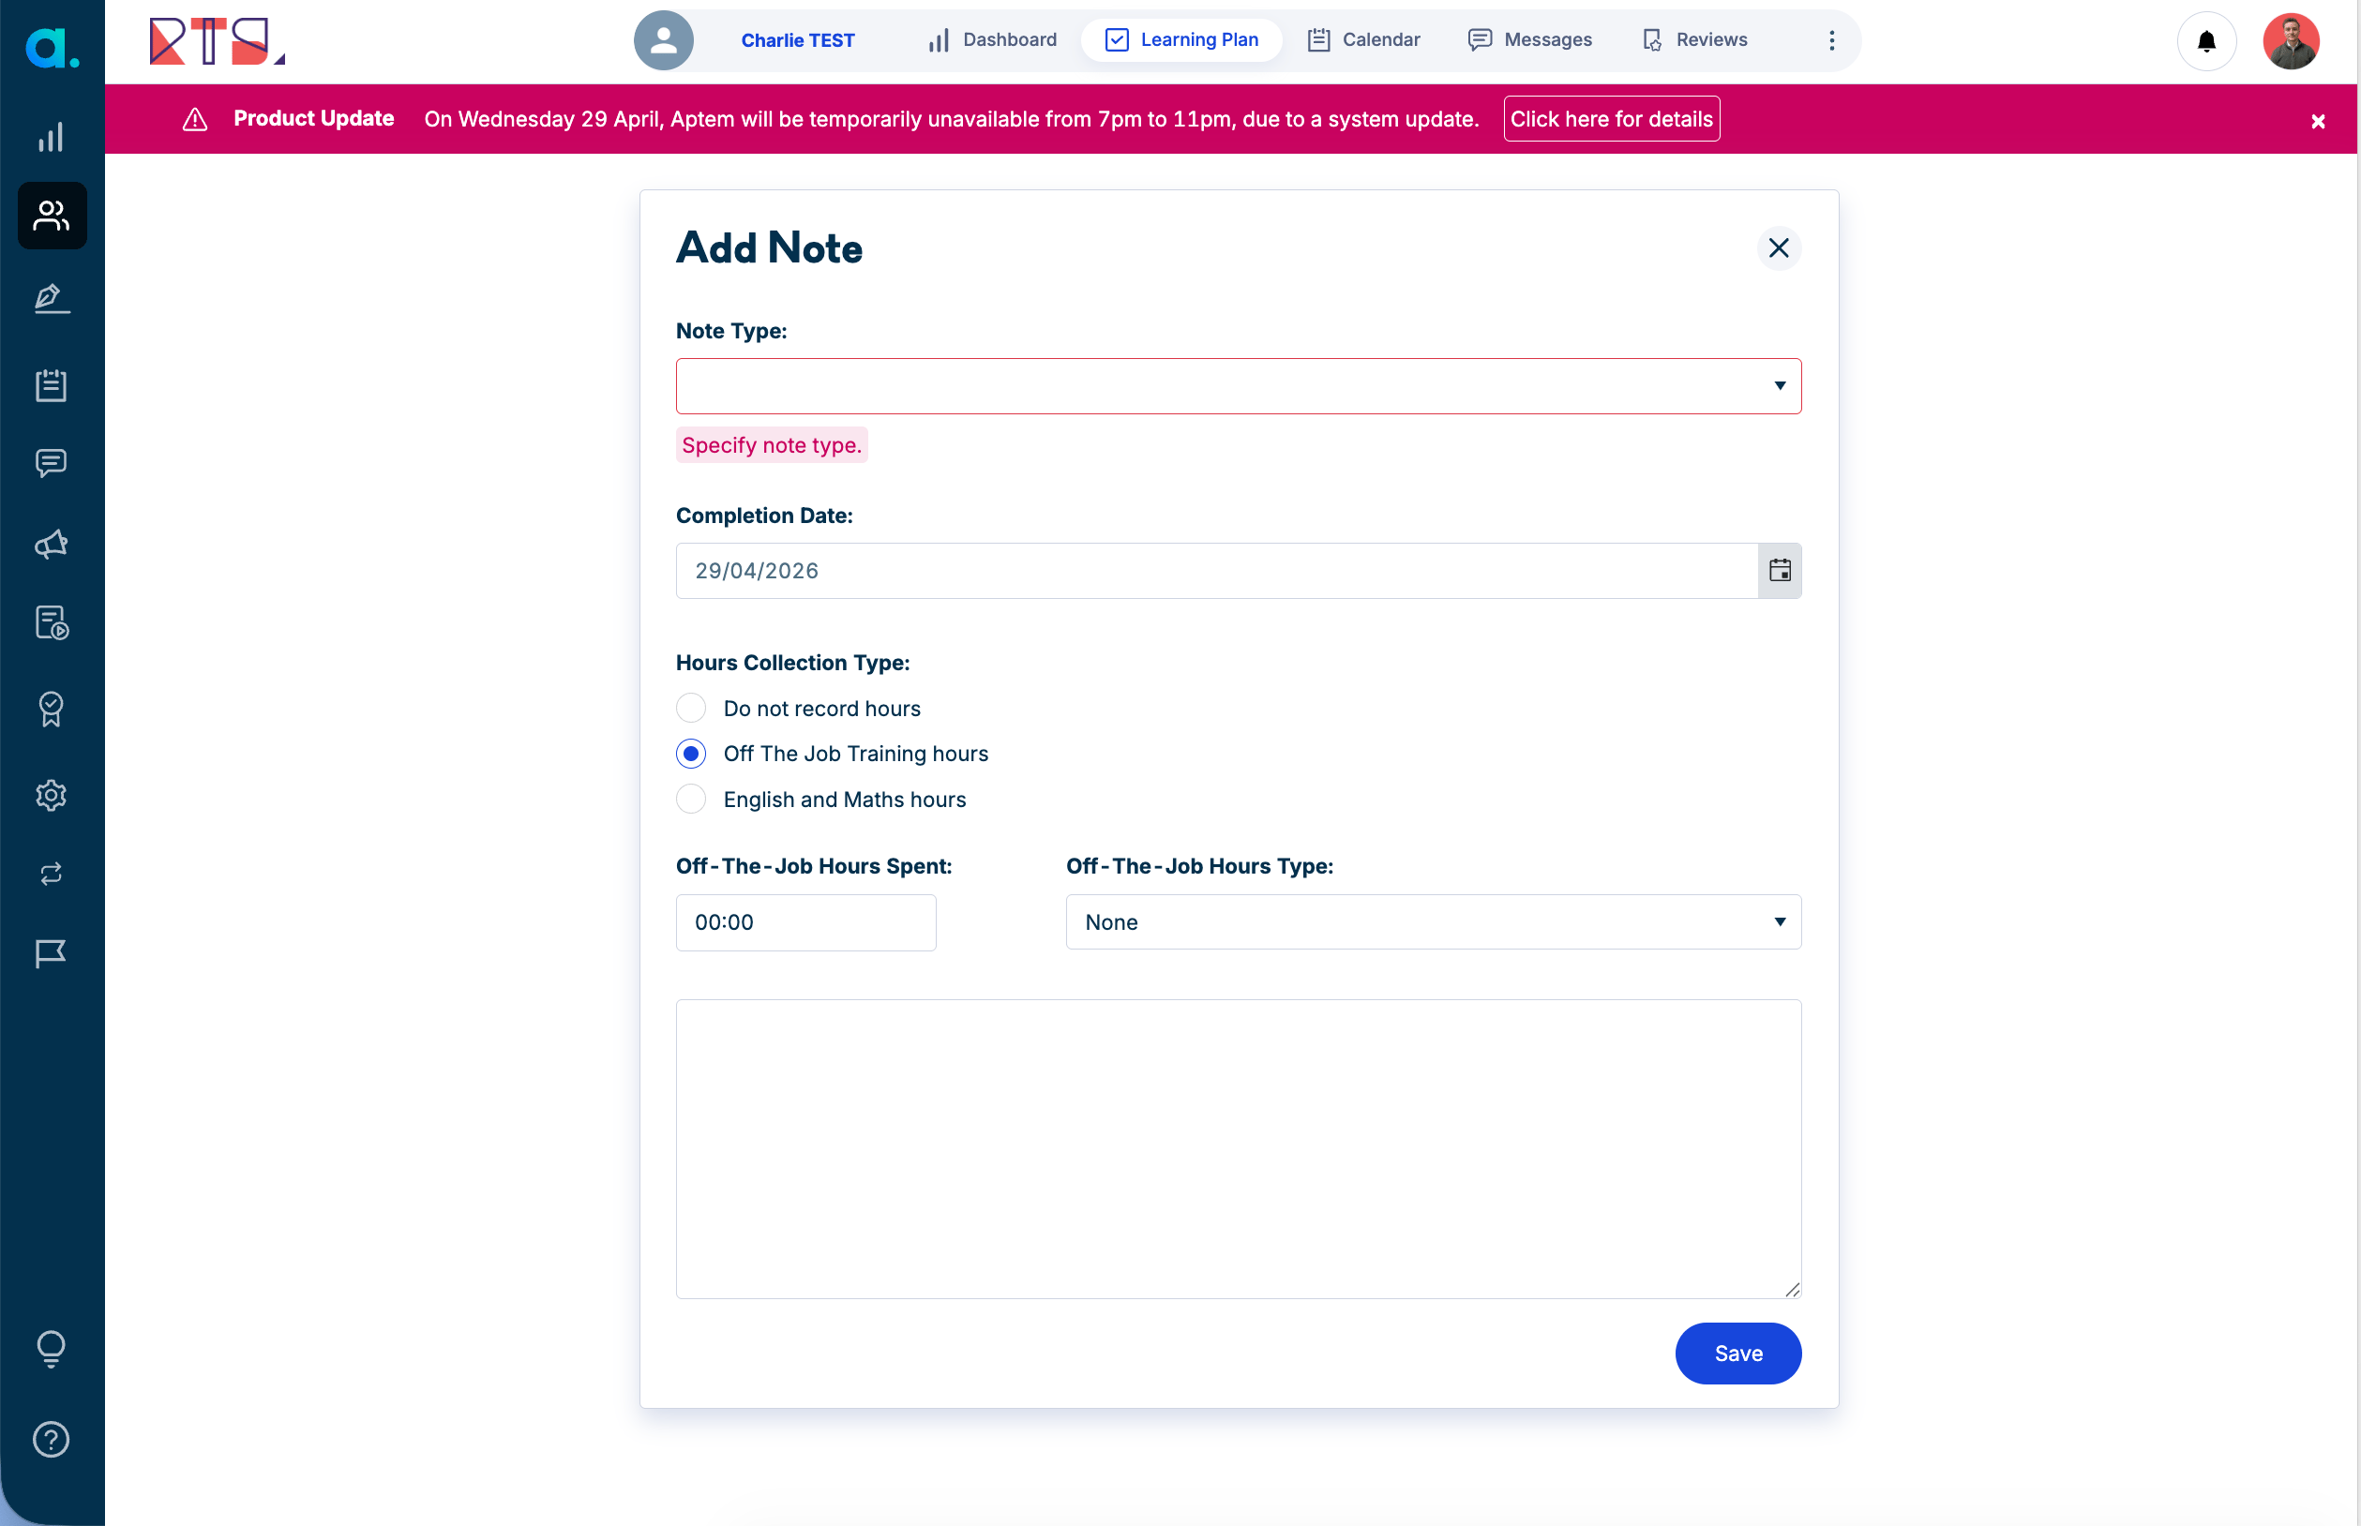Click here for details link
Image resolution: width=2361 pixels, height=1526 pixels.
1611,119
